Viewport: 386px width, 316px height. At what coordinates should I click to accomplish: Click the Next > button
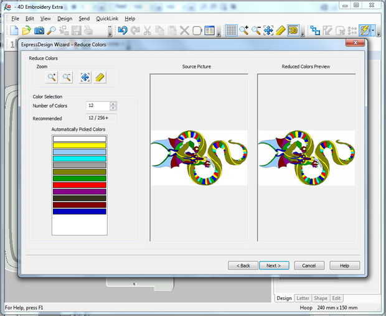tap(274, 266)
